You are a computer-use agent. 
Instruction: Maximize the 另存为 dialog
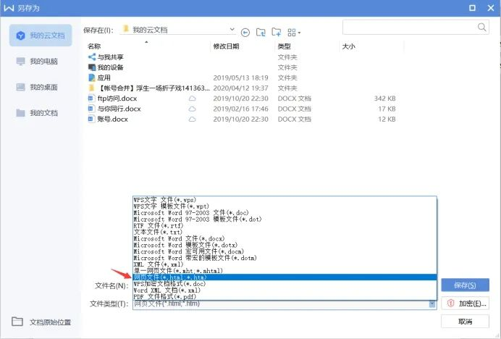(x=472, y=8)
